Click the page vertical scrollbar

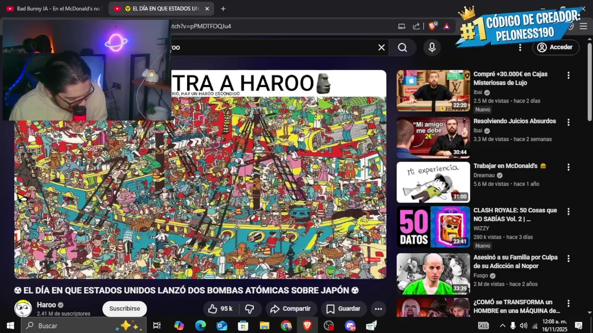click(589, 81)
